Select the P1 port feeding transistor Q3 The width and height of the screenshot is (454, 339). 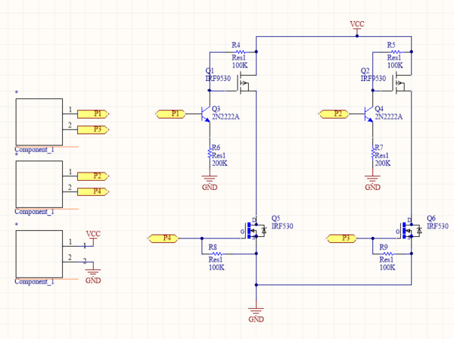point(172,114)
